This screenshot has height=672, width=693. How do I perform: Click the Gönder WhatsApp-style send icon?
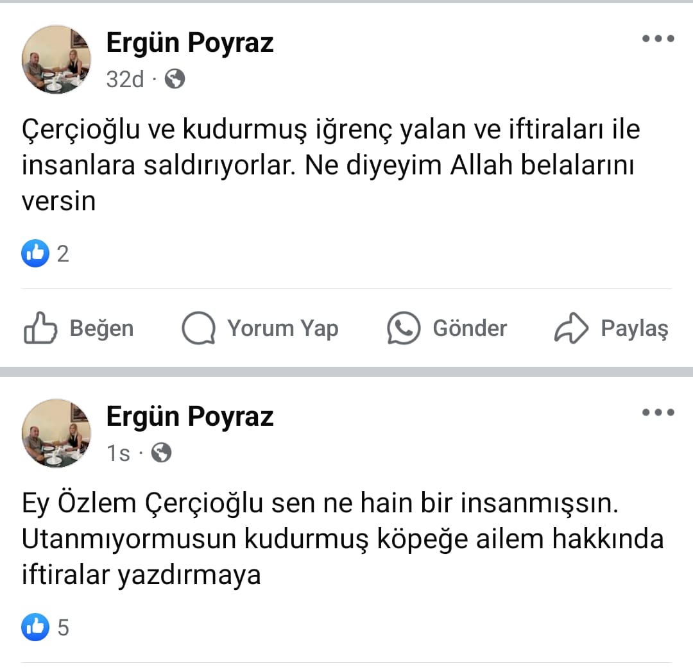(402, 328)
